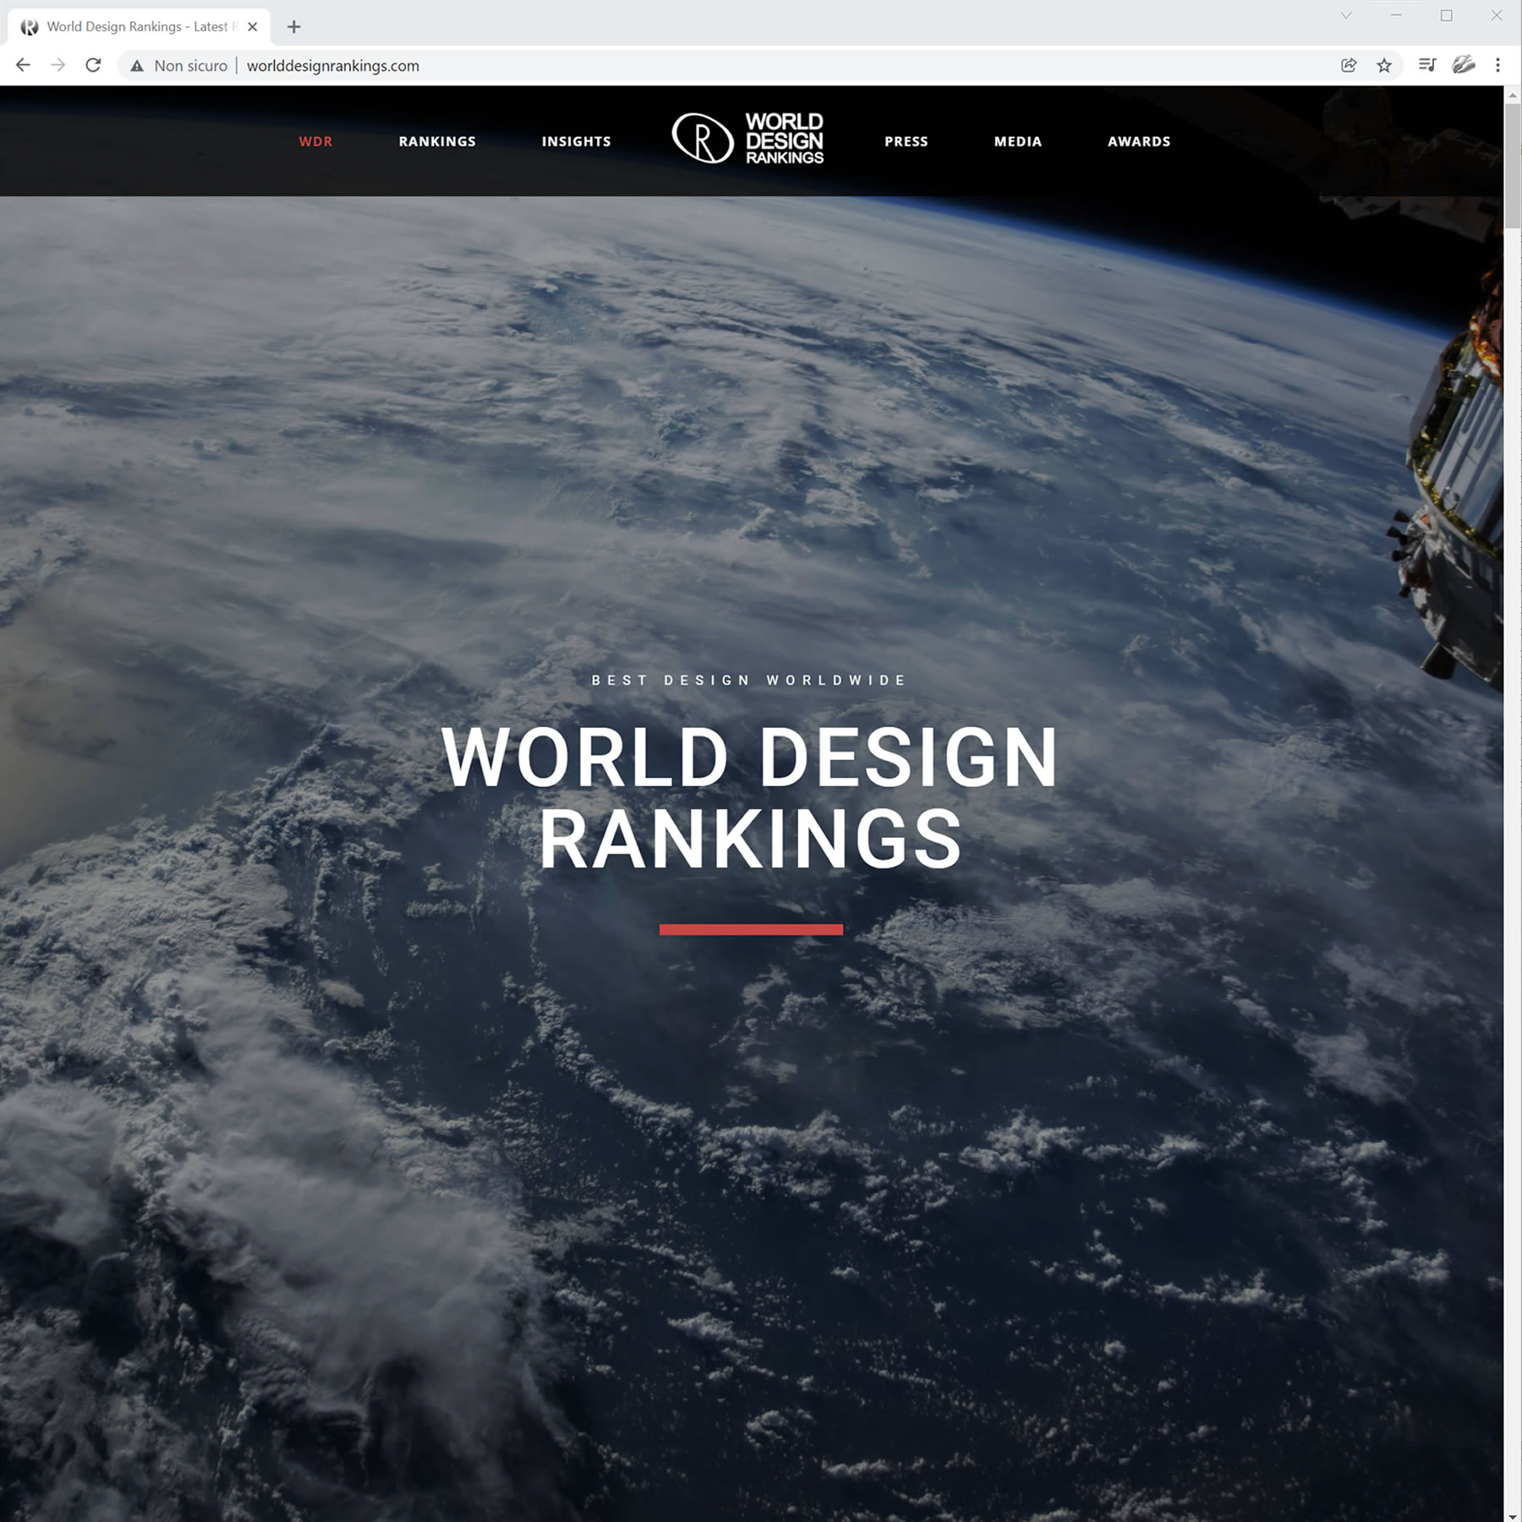The width and height of the screenshot is (1522, 1522).
Task: Bookmark this page with the star icon
Action: click(1384, 65)
